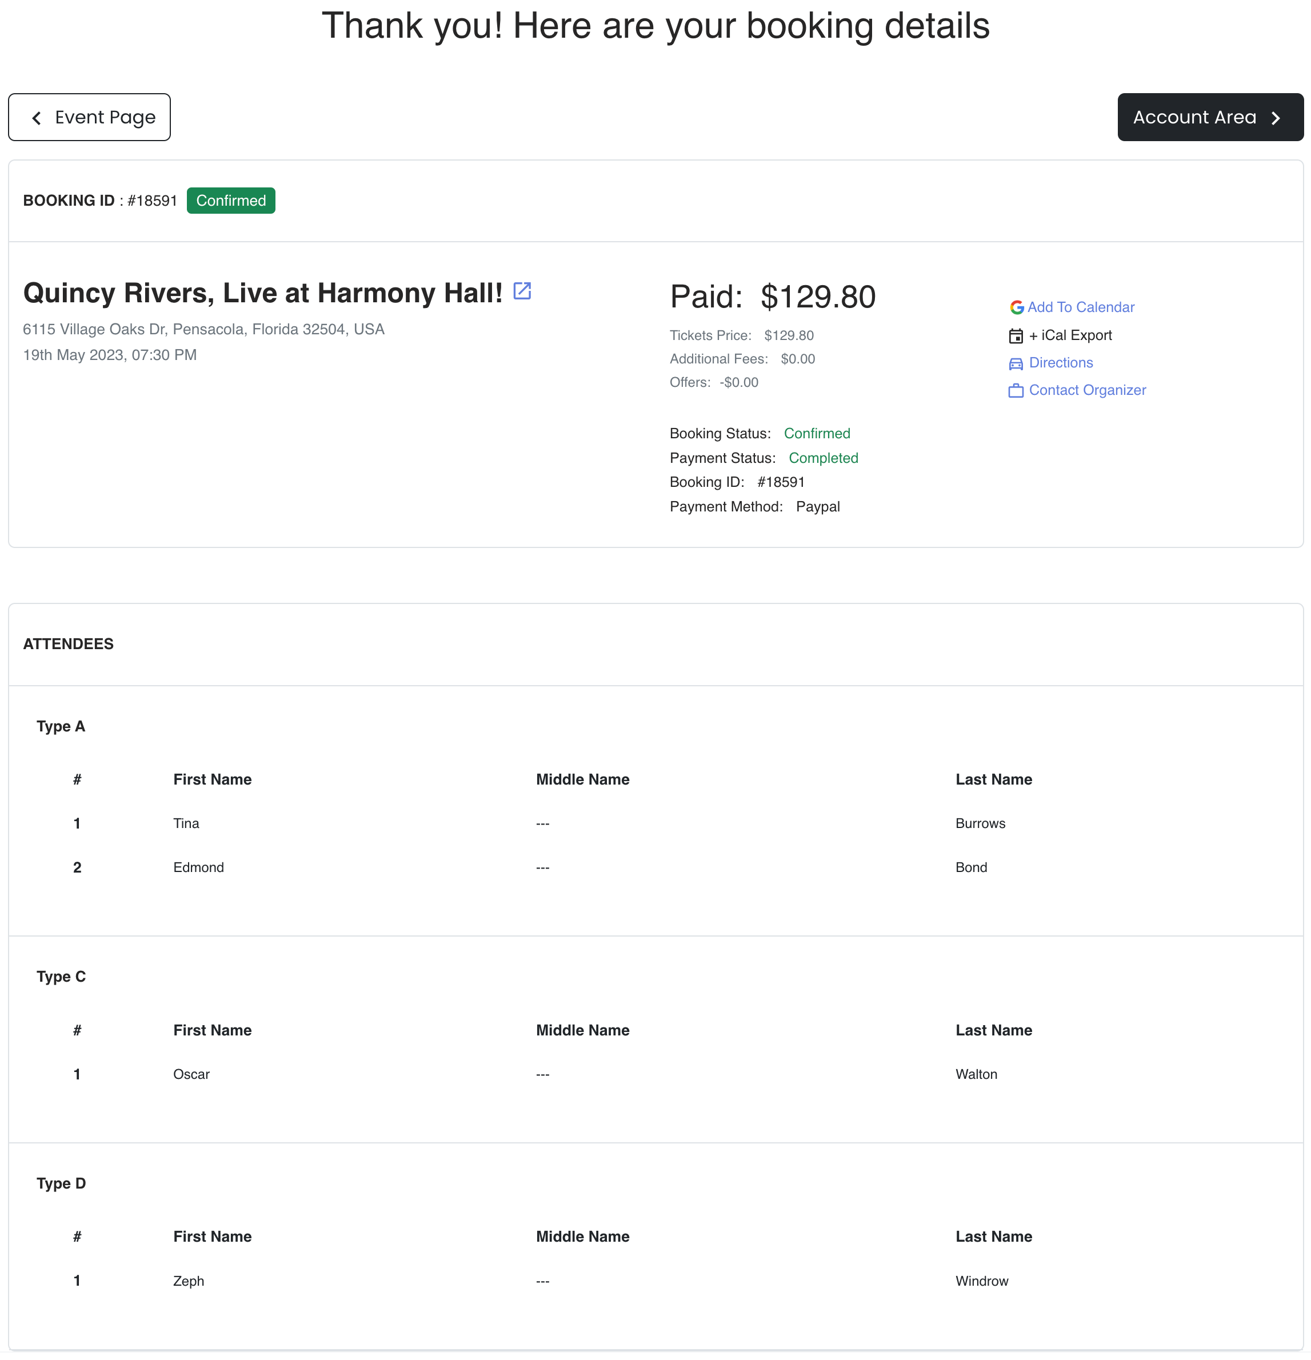Open event link icon beside title
This screenshot has width=1311, height=1360.
point(522,291)
